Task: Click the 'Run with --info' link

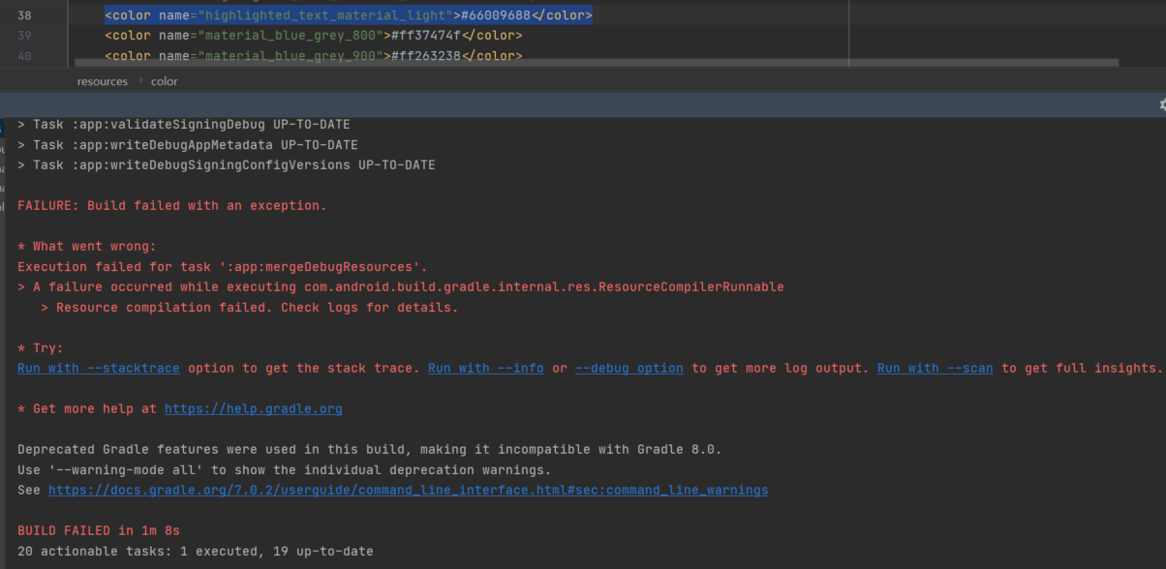Action: pos(485,369)
